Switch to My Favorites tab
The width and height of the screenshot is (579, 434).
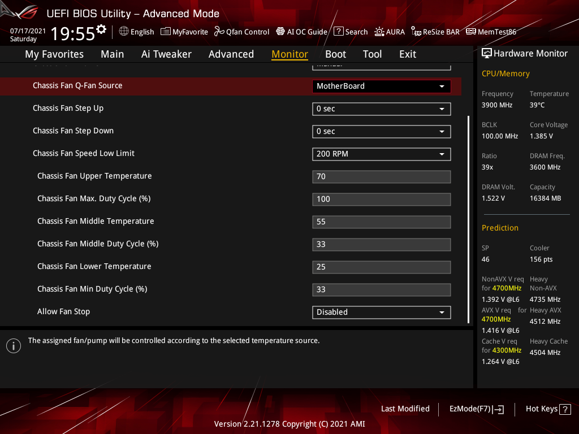point(54,54)
